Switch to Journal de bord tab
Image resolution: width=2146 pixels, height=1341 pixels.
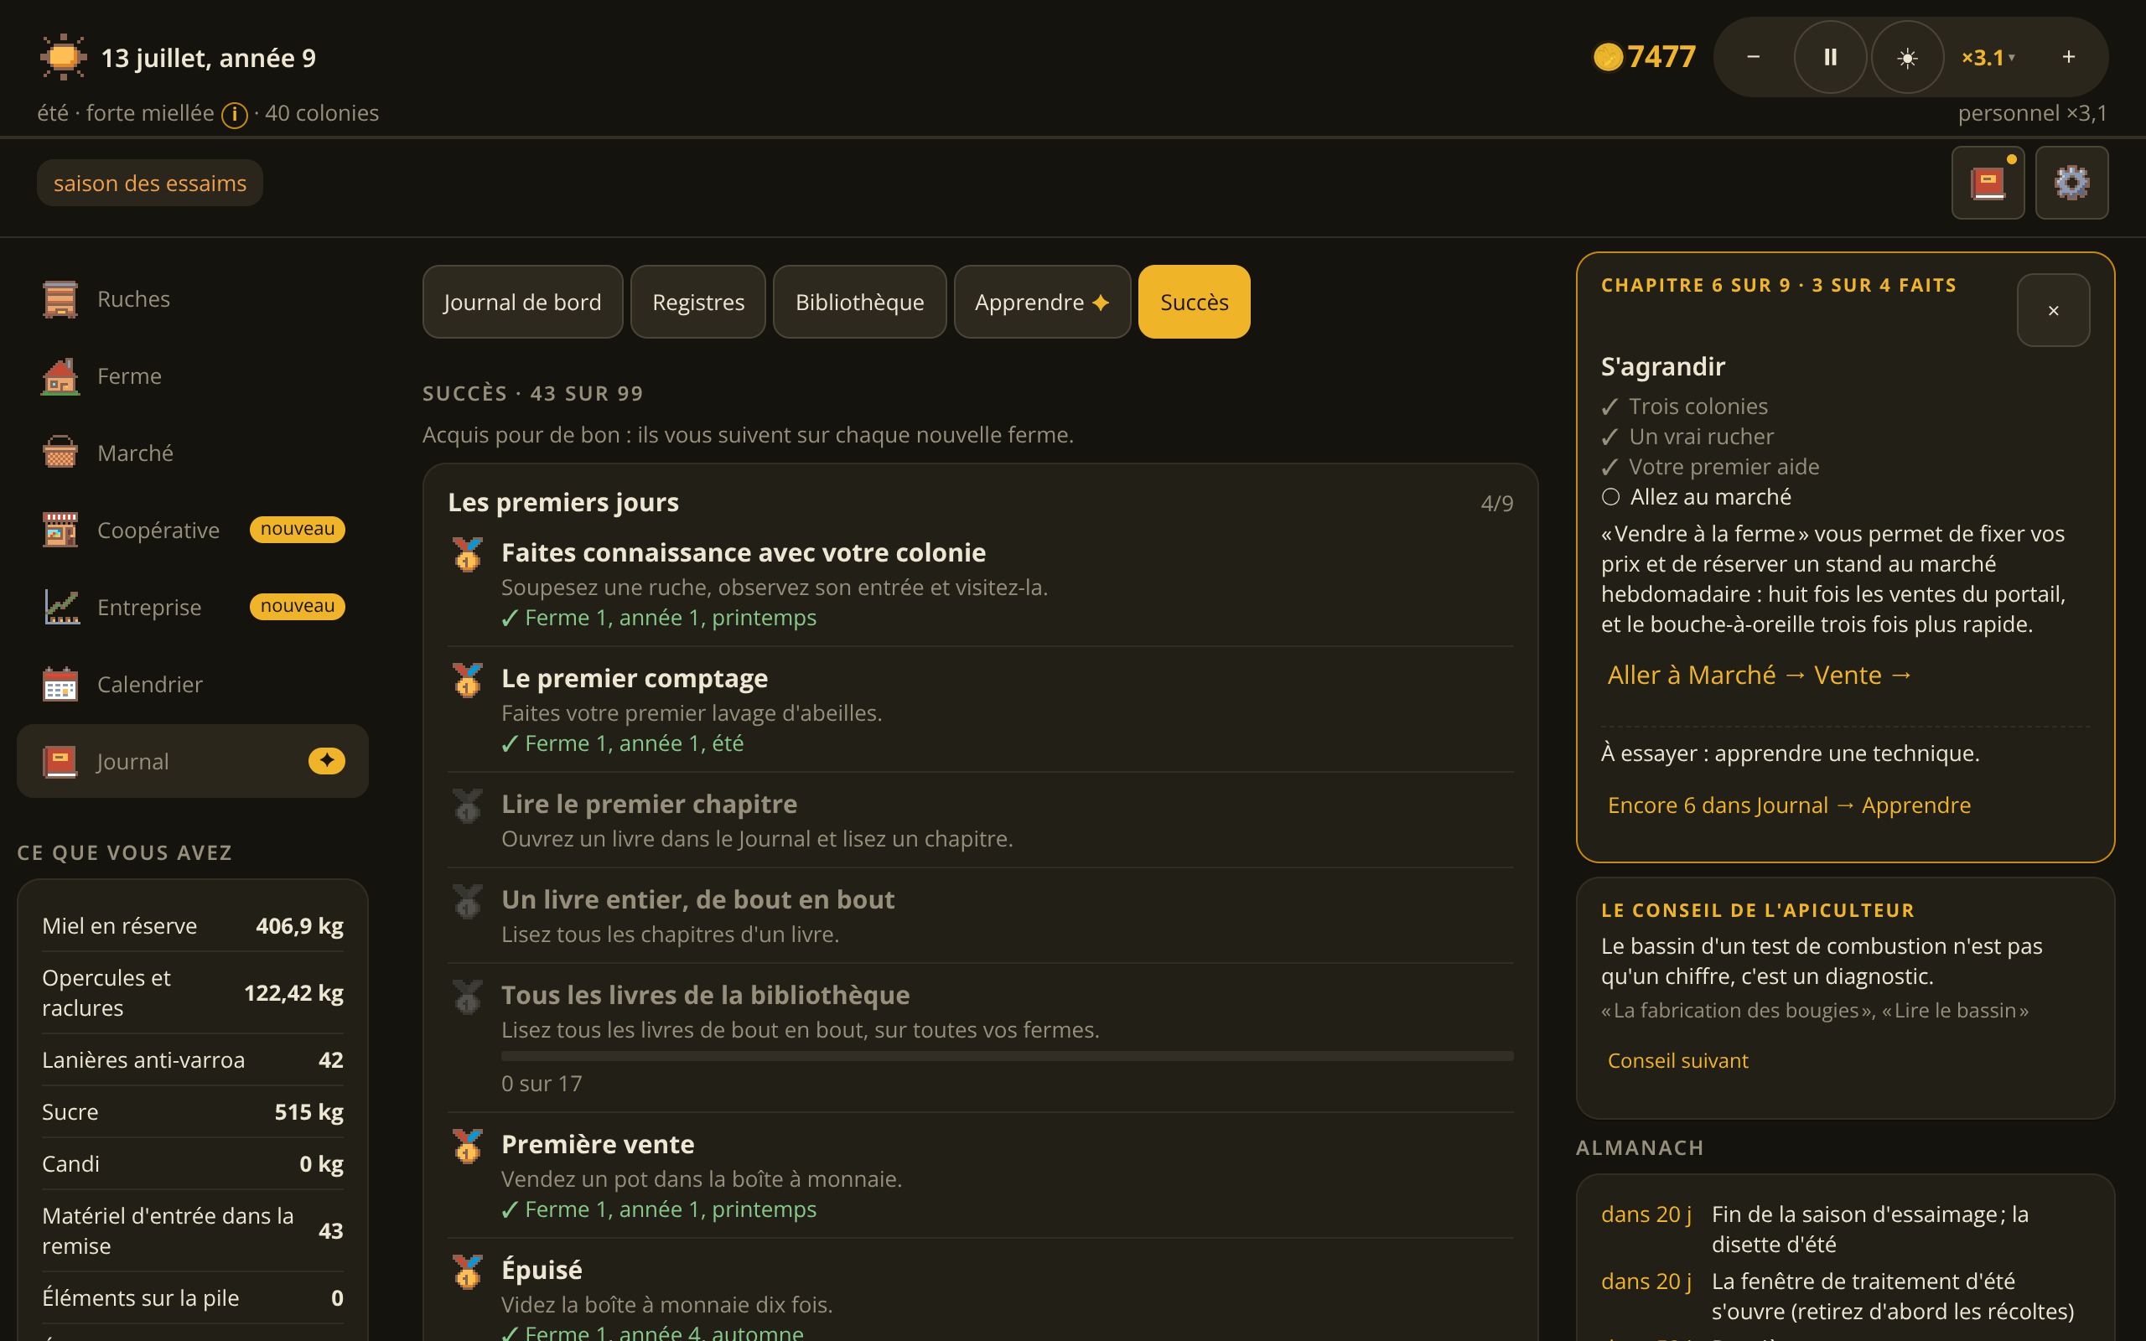point(522,302)
